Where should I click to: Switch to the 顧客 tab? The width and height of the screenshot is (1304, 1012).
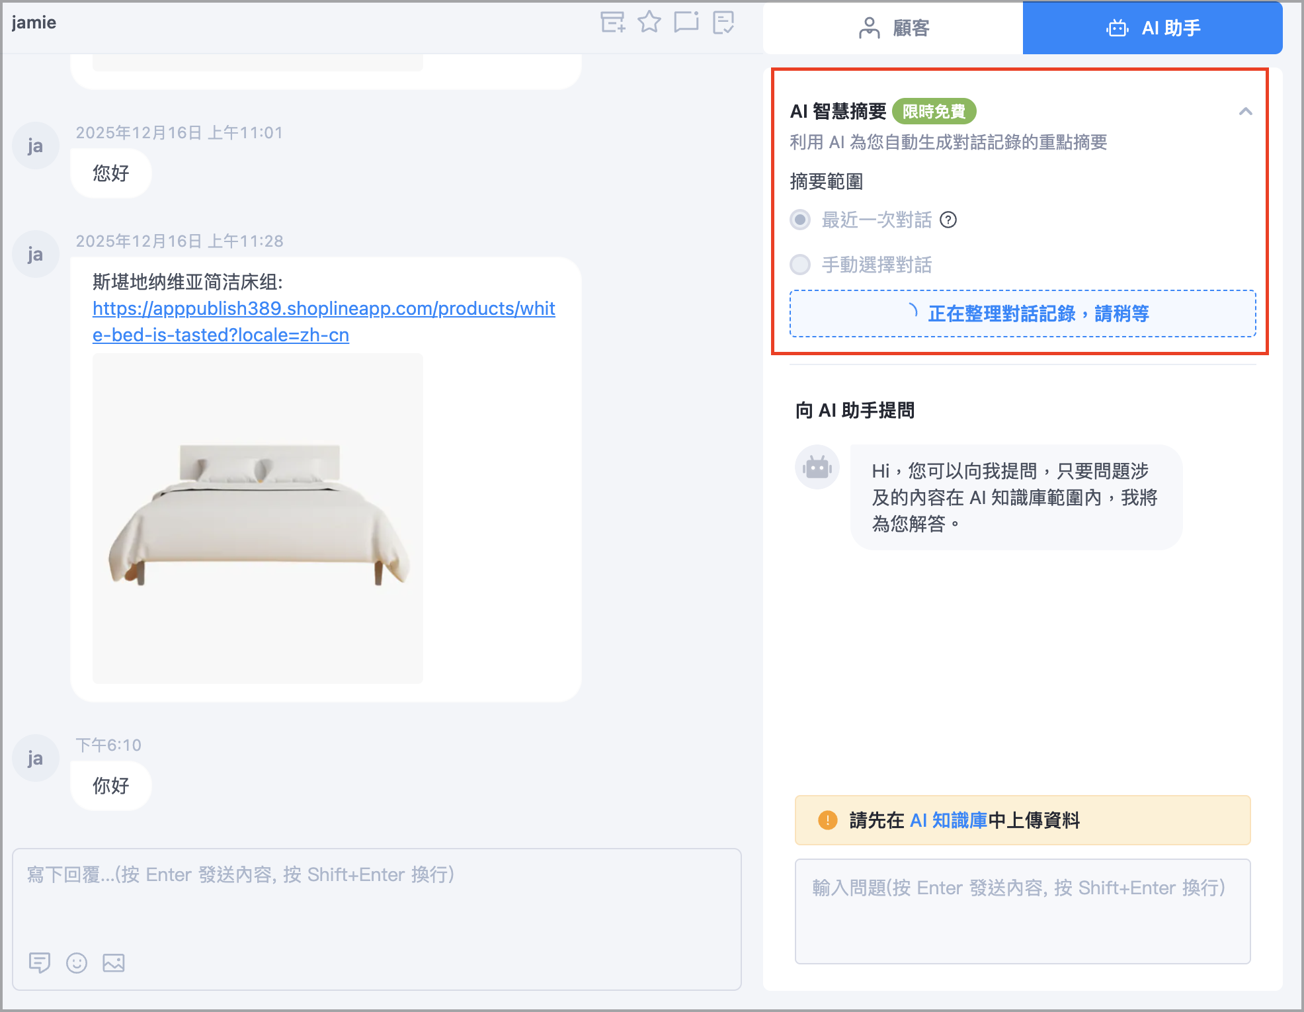tap(893, 28)
